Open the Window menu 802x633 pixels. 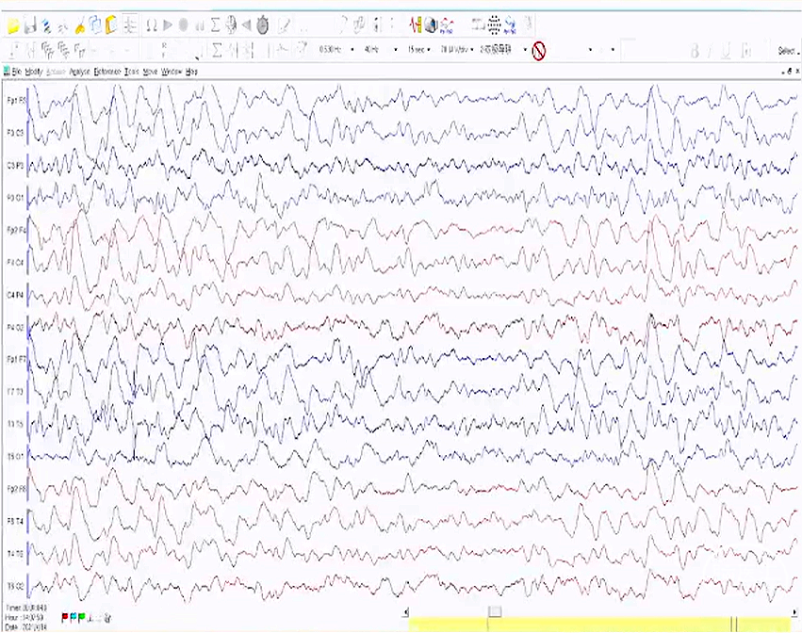[171, 72]
